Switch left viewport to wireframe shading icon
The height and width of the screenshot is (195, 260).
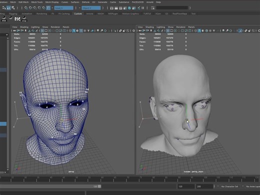click(x=70, y=30)
